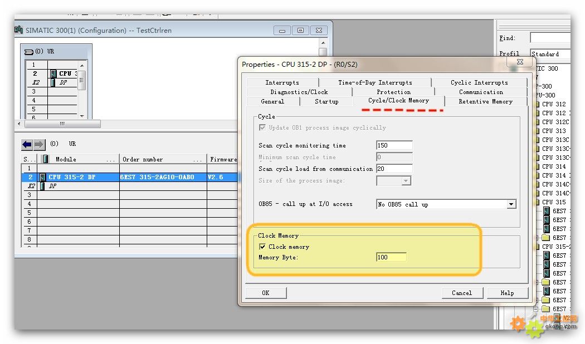This screenshot has width=585, height=344.
Task: Switch to General tab
Action: coord(273,101)
